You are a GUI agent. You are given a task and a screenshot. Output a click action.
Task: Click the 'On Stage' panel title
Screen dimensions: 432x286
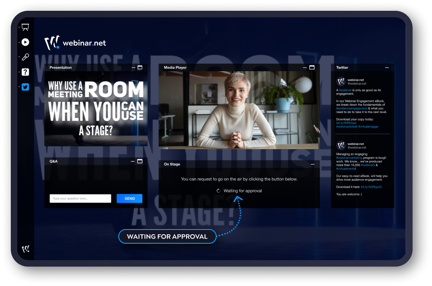click(x=172, y=164)
